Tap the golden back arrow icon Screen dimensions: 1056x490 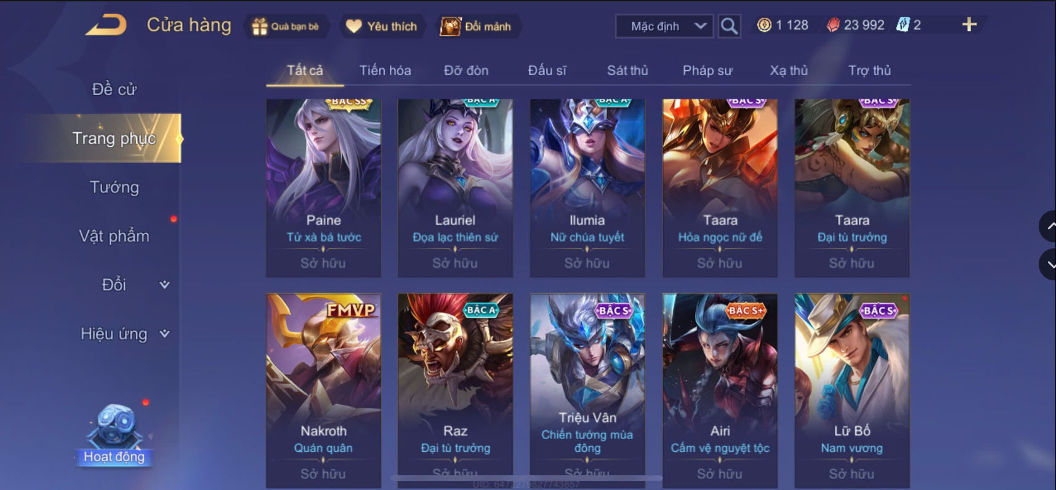coord(107,25)
